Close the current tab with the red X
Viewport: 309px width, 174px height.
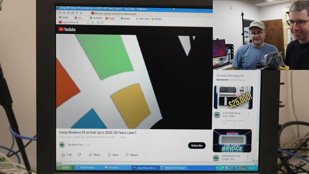(102, 23)
